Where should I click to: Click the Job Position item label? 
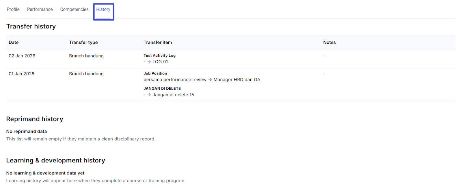point(155,74)
